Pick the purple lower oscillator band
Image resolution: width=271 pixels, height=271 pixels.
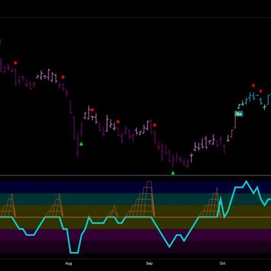tap(135, 235)
